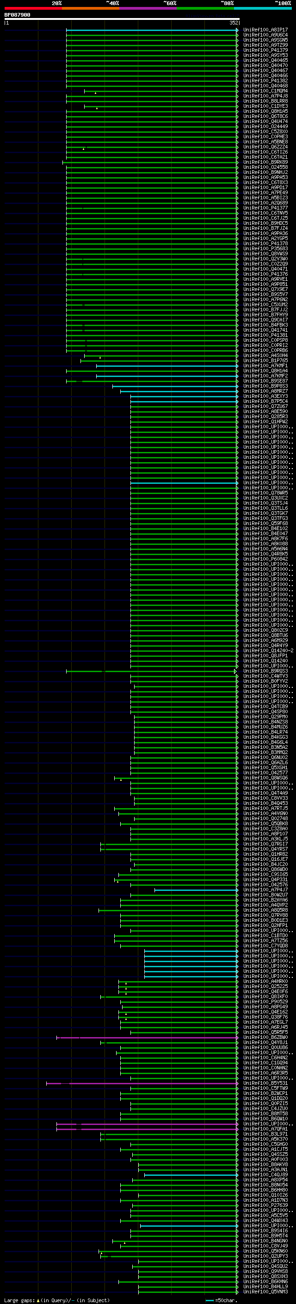Click the cyan alignment bar for A7P4J7
296x1304 pixels.
[196, 890]
